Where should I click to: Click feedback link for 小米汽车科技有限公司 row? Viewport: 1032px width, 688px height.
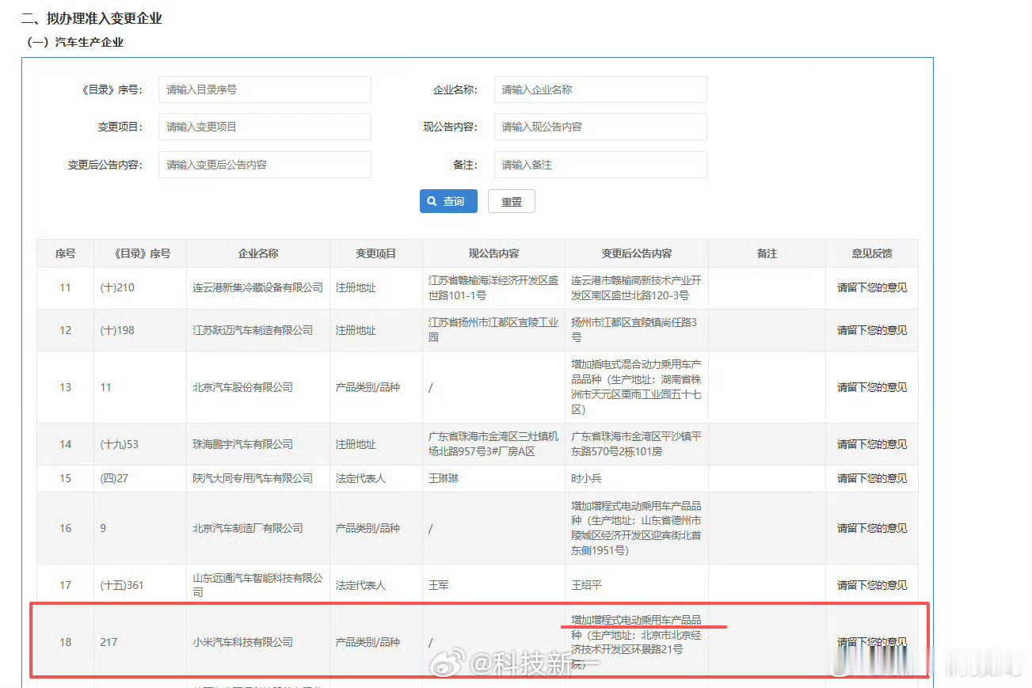872,642
